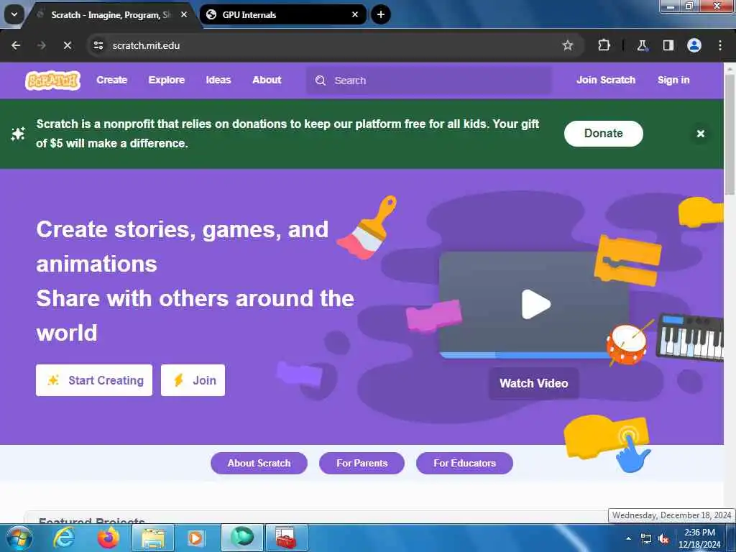Click the address bar URL
The width and height of the screenshot is (736, 552).
tap(146, 45)
